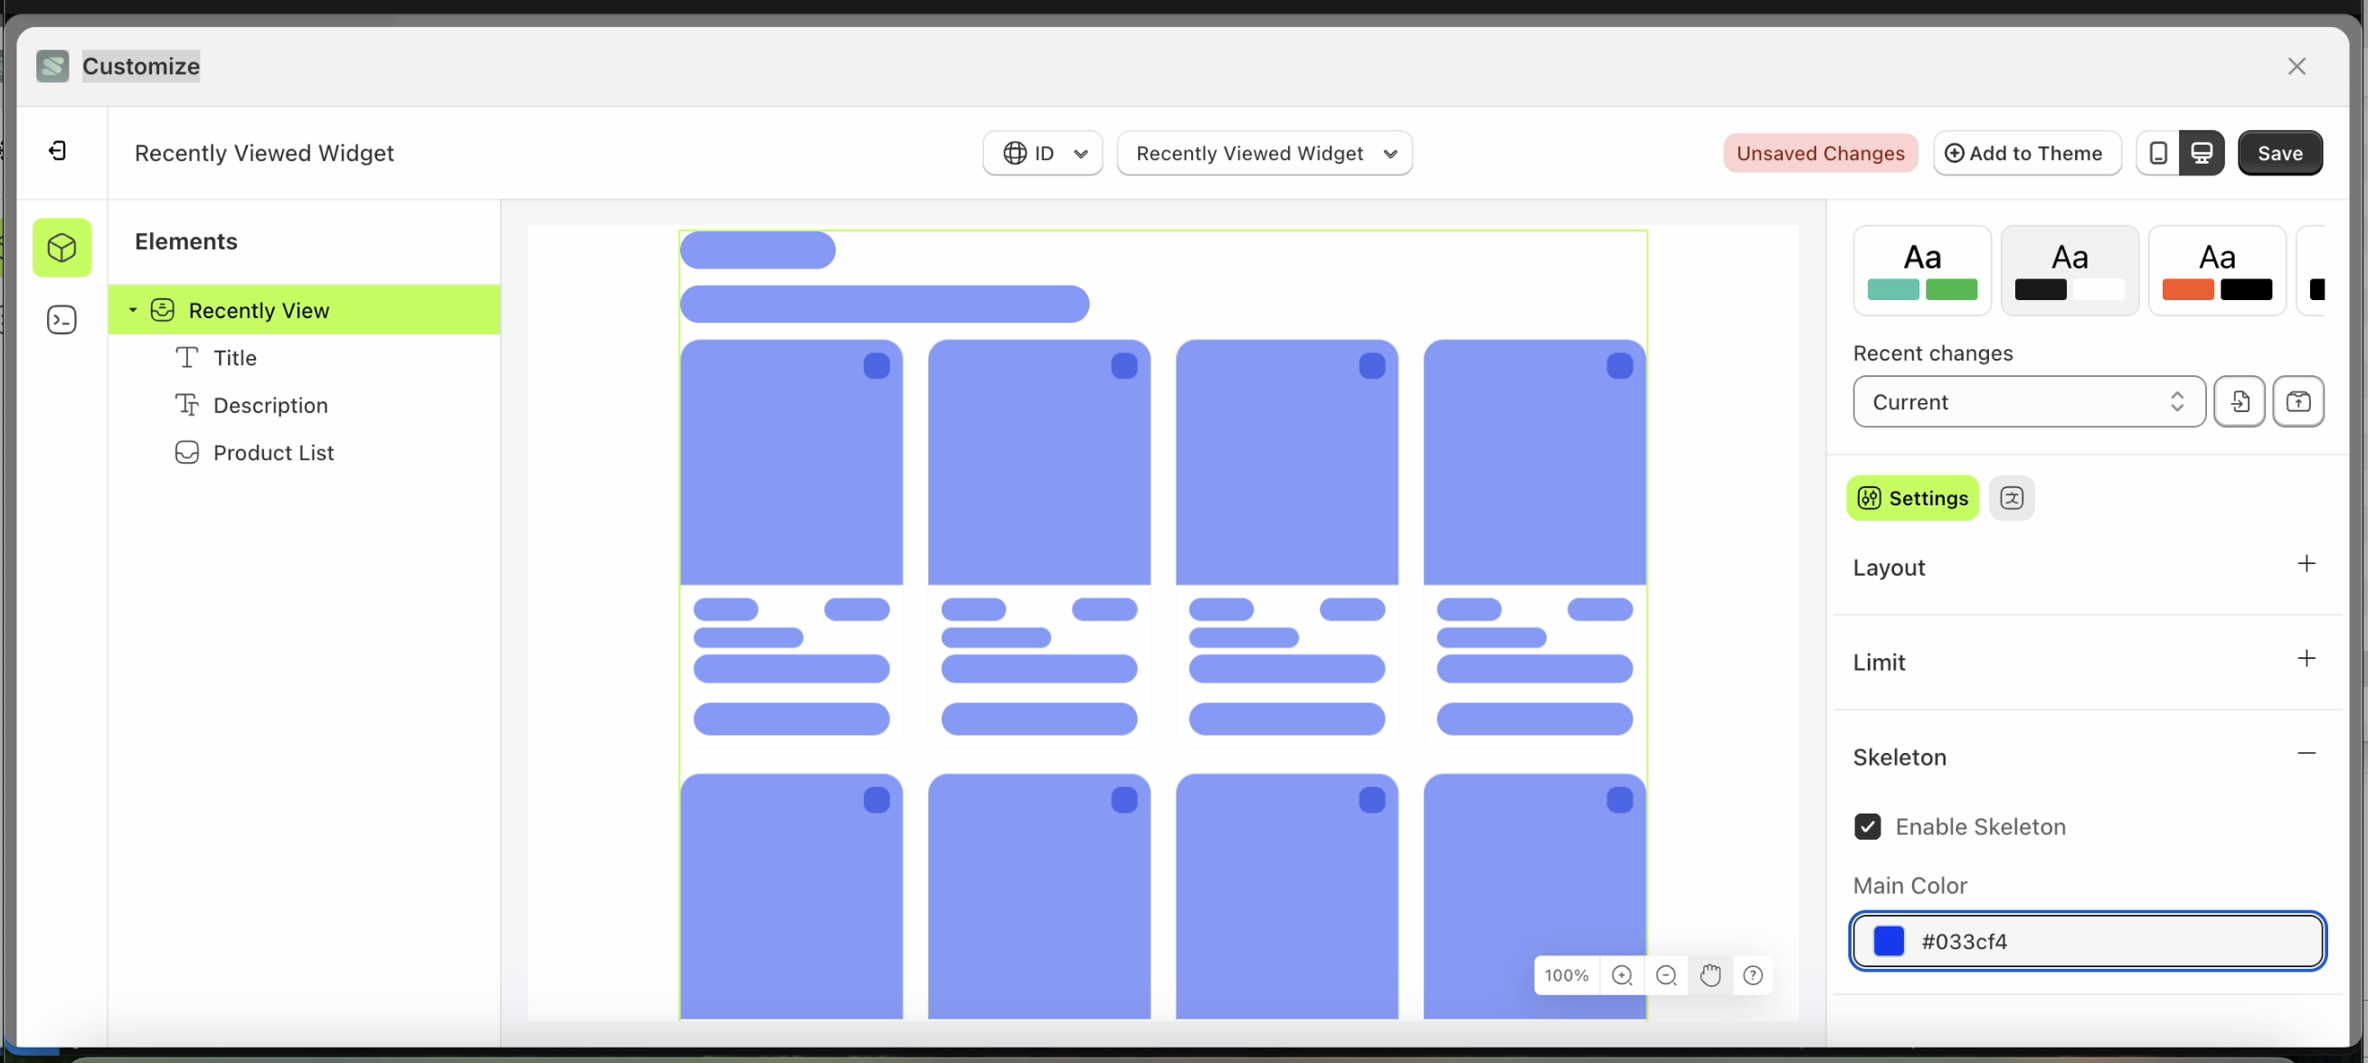Image resolution: width=2368 pixels, height=1063 pixels.
Task: Switch to desktop preview mode
Action: point(2202,153)
